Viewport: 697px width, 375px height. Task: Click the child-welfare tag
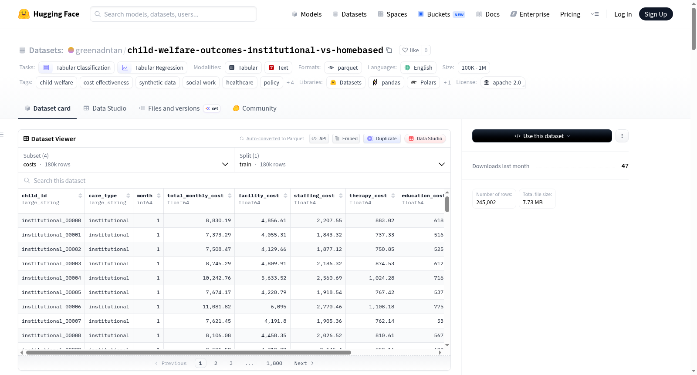click(57, 82)
